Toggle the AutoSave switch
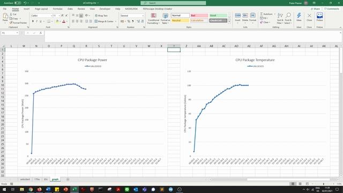343x193 pixels. [x=18, y=3]
